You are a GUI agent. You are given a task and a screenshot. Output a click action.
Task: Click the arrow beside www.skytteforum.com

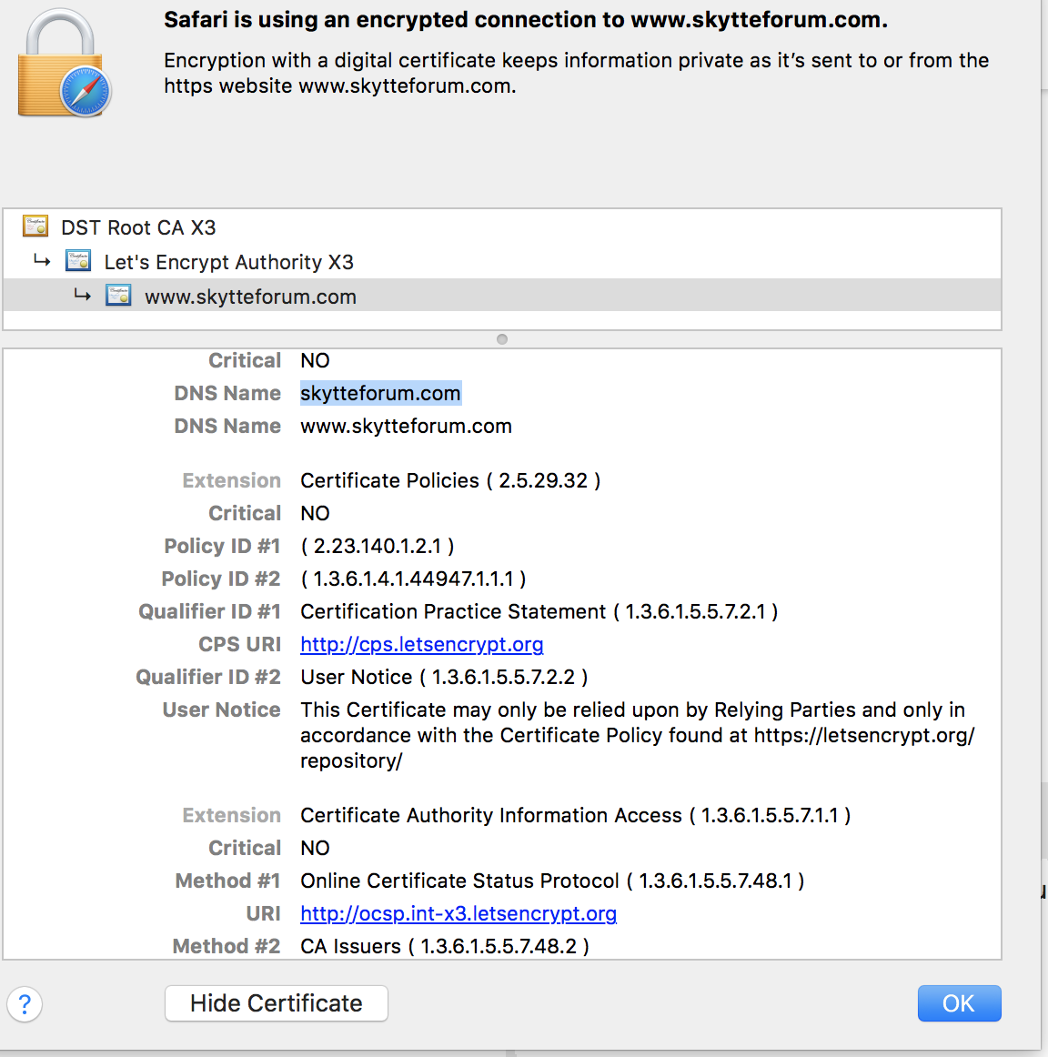[x=83, y=296]
